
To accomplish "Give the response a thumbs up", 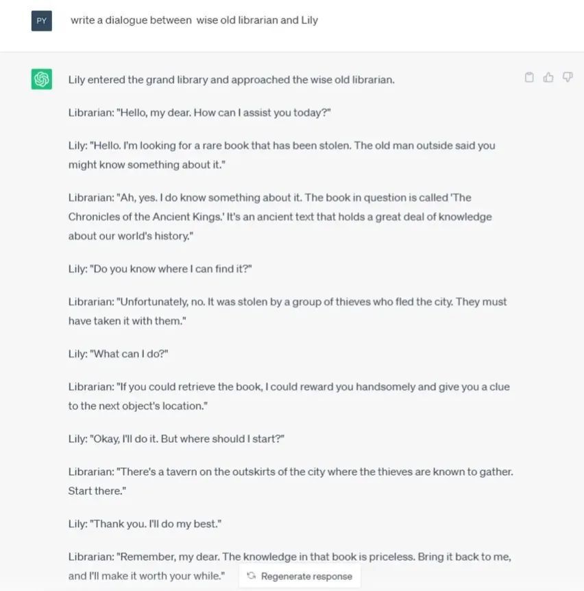I will coord(548,78).
